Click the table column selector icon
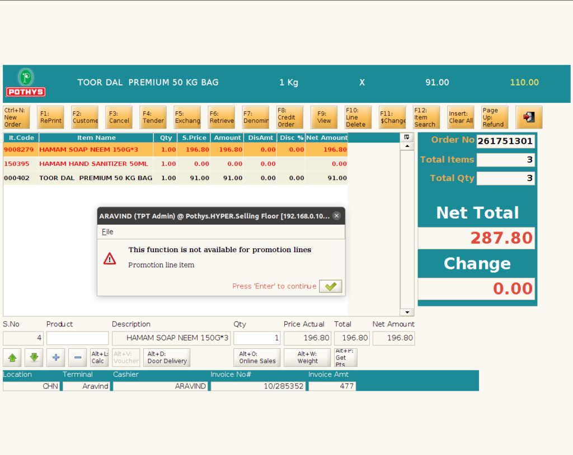This screenshot has width=573, height=455. point(407,138)
